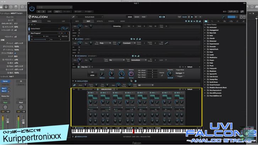Click the layer fx icon
258x145 pixels.
134,39
